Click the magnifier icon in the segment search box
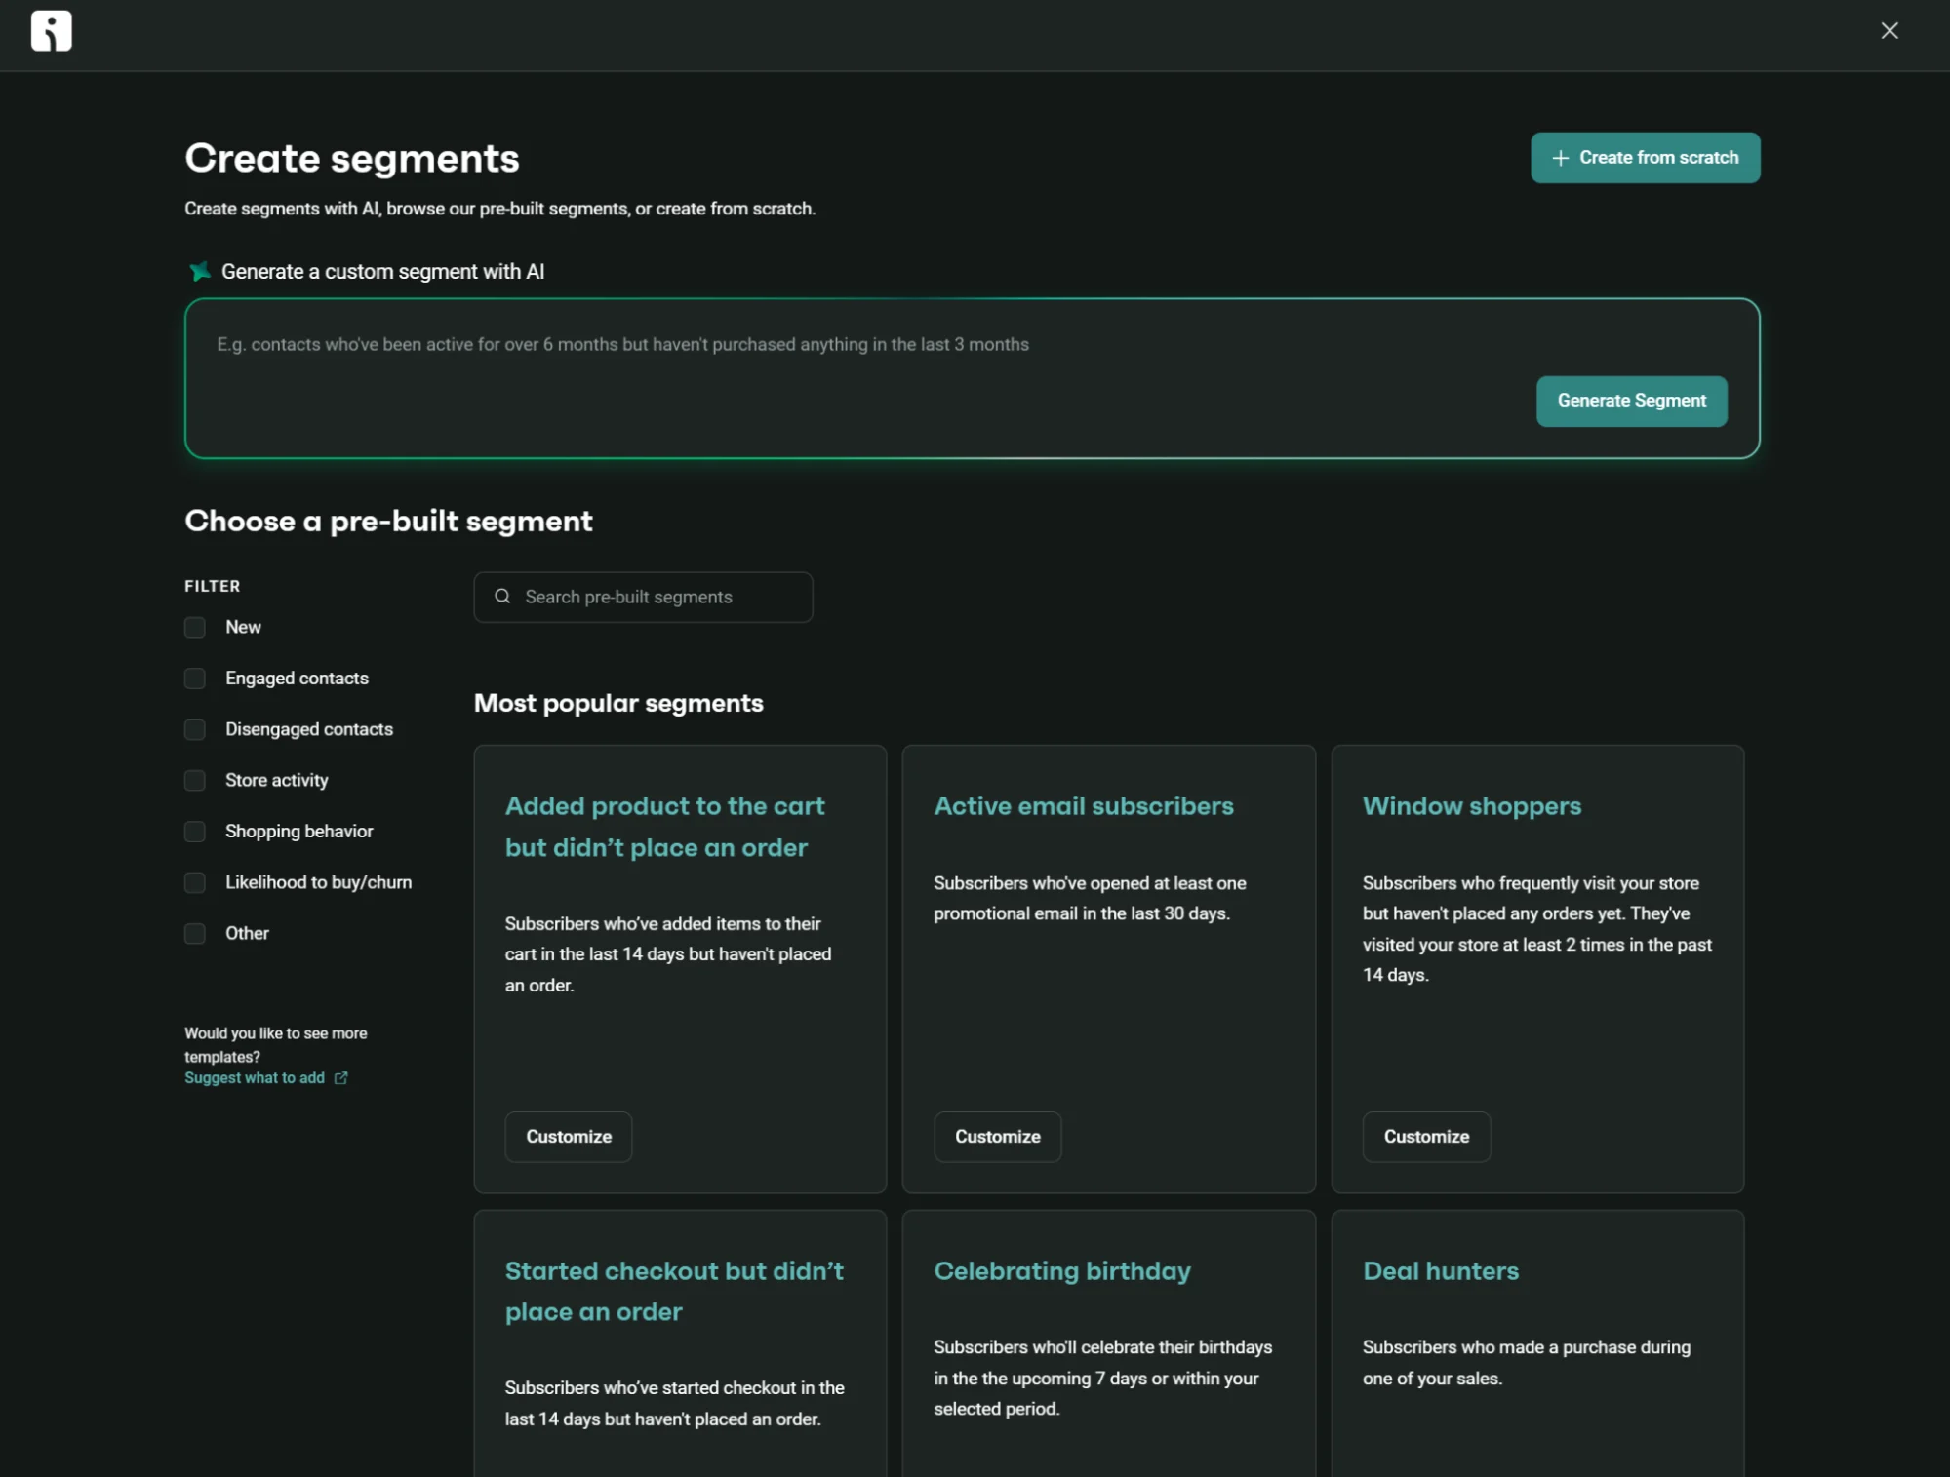 click(x=502, y=596)
